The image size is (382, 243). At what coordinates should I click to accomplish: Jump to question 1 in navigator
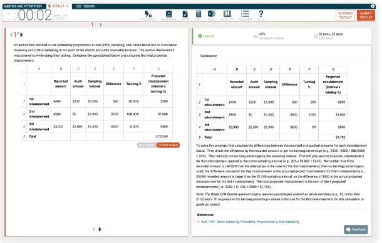coord(92,24)
